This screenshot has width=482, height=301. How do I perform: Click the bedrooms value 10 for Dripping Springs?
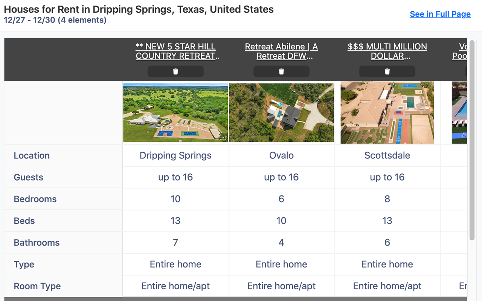[x=175, y=199]
